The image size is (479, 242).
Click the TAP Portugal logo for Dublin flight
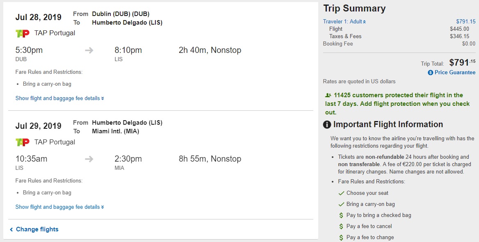pyautogui.click(x=22, y=33)
